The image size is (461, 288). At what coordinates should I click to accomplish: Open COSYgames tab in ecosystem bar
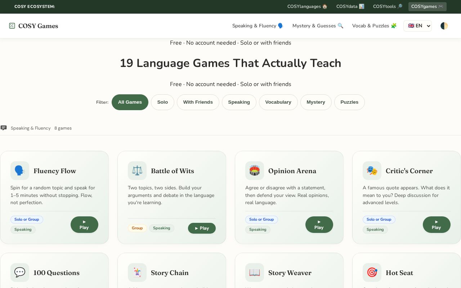428,6
